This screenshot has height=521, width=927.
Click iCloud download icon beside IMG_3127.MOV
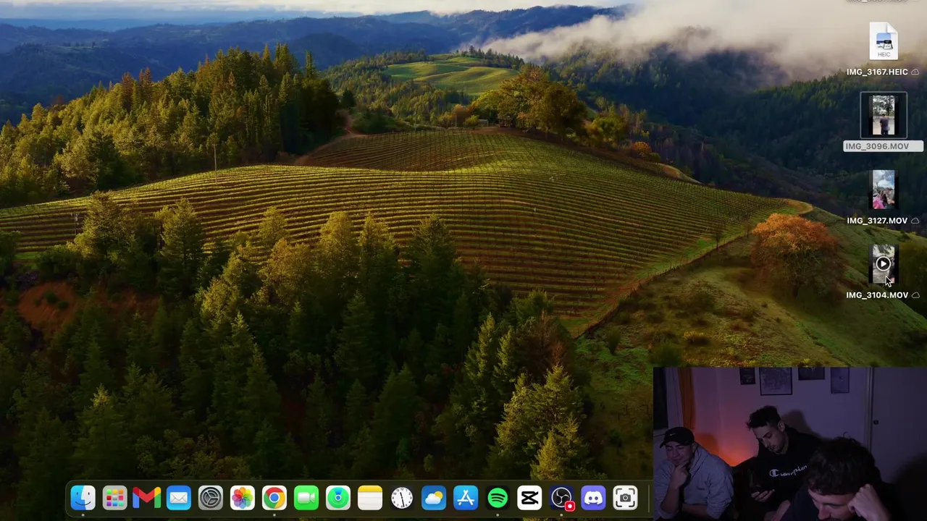[915, 221]
